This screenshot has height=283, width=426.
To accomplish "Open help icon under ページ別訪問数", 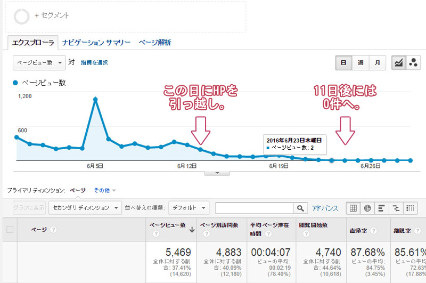I will (207, 233).
